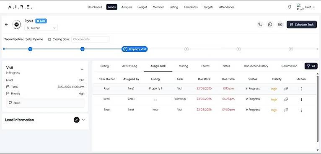Open the All filter dropdown
The image size is (321, 154).
click(311, 66)
